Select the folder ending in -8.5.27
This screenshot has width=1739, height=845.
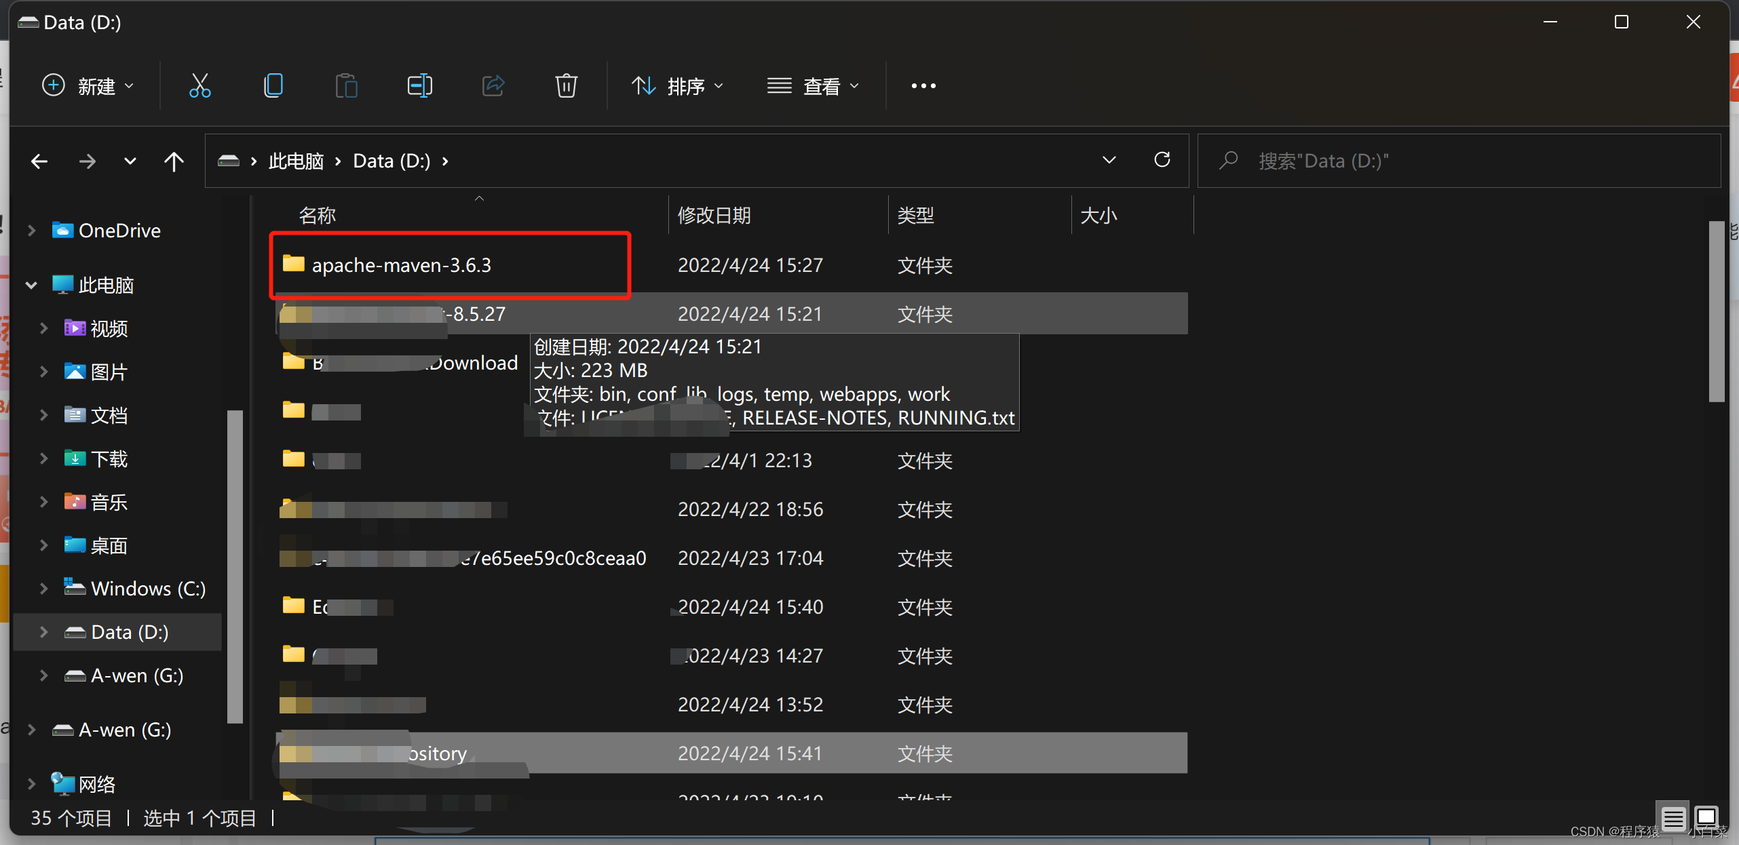click(731, 314)
